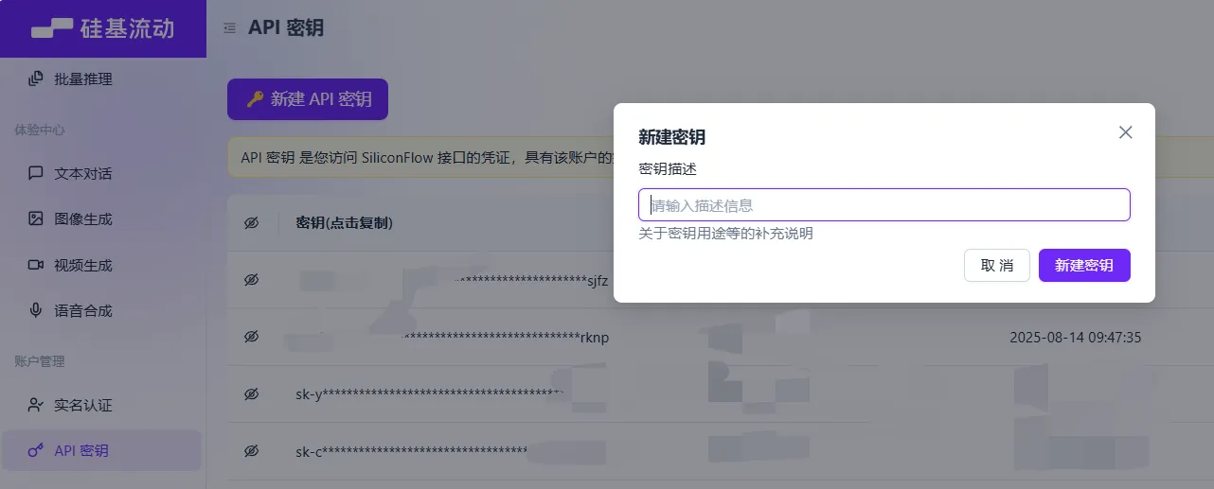Click the 密钥(点击复制) column header
This screenshot has width=1214, height=489.
(x=345, y=223)
